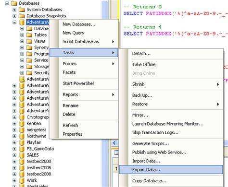Click the PS_GameData database cylinder icon
The height and width of the screenshot is (187, 228).
22,149
